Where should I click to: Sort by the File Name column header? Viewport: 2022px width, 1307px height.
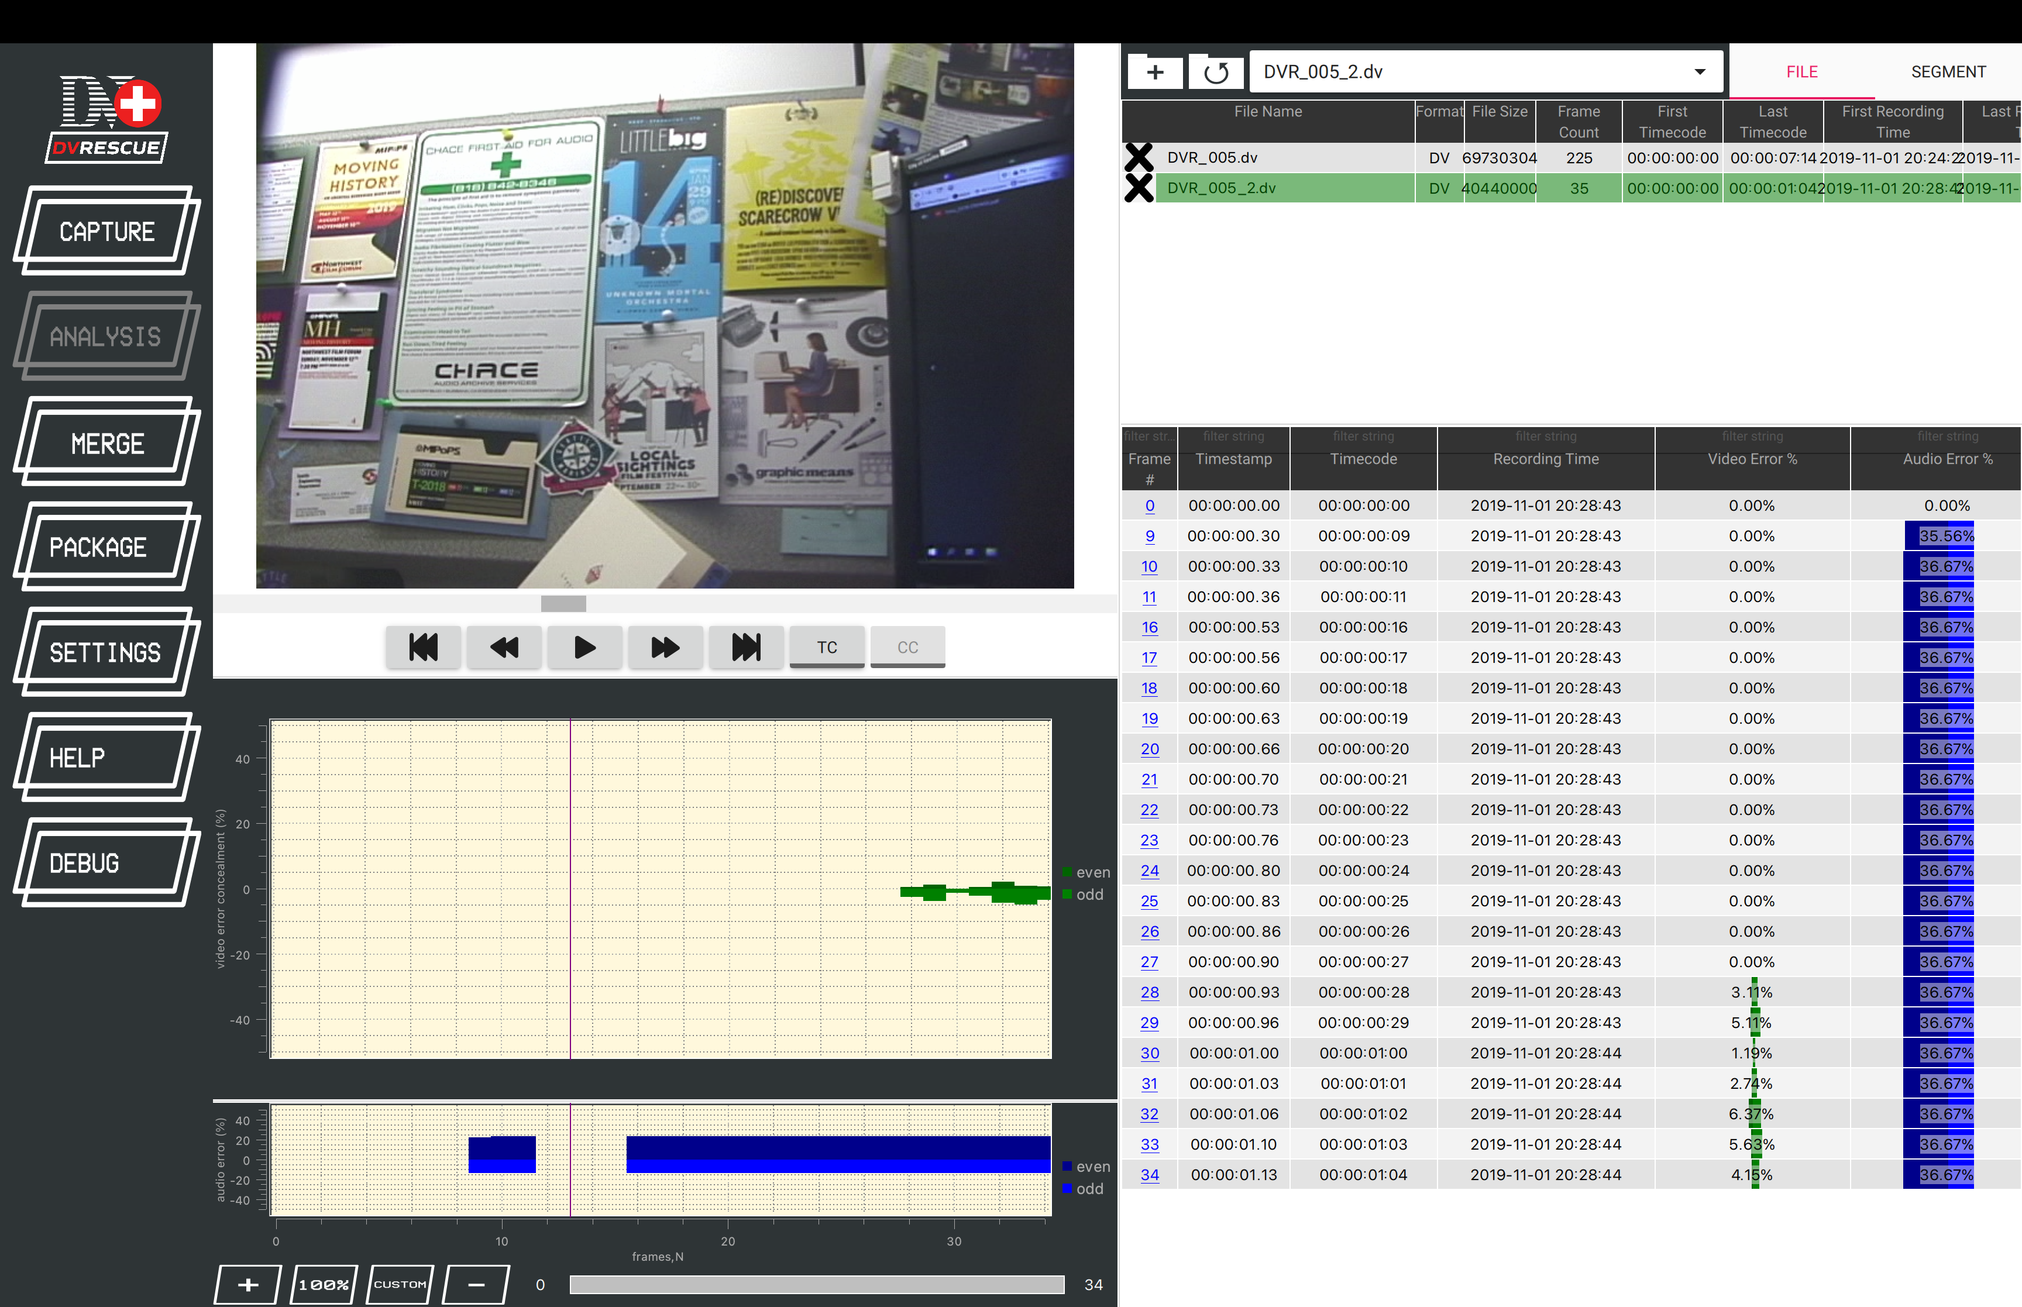click(x=1268, y=121)
